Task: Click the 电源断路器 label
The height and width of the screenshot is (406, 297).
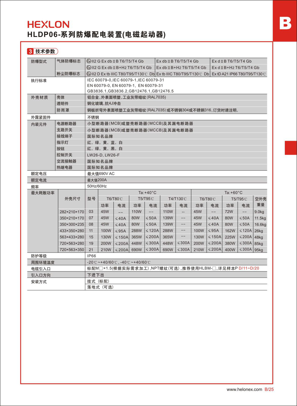Action: [66, 124]
